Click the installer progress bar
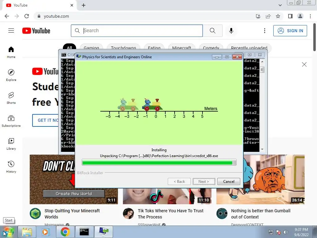 (x=159, y=162)
